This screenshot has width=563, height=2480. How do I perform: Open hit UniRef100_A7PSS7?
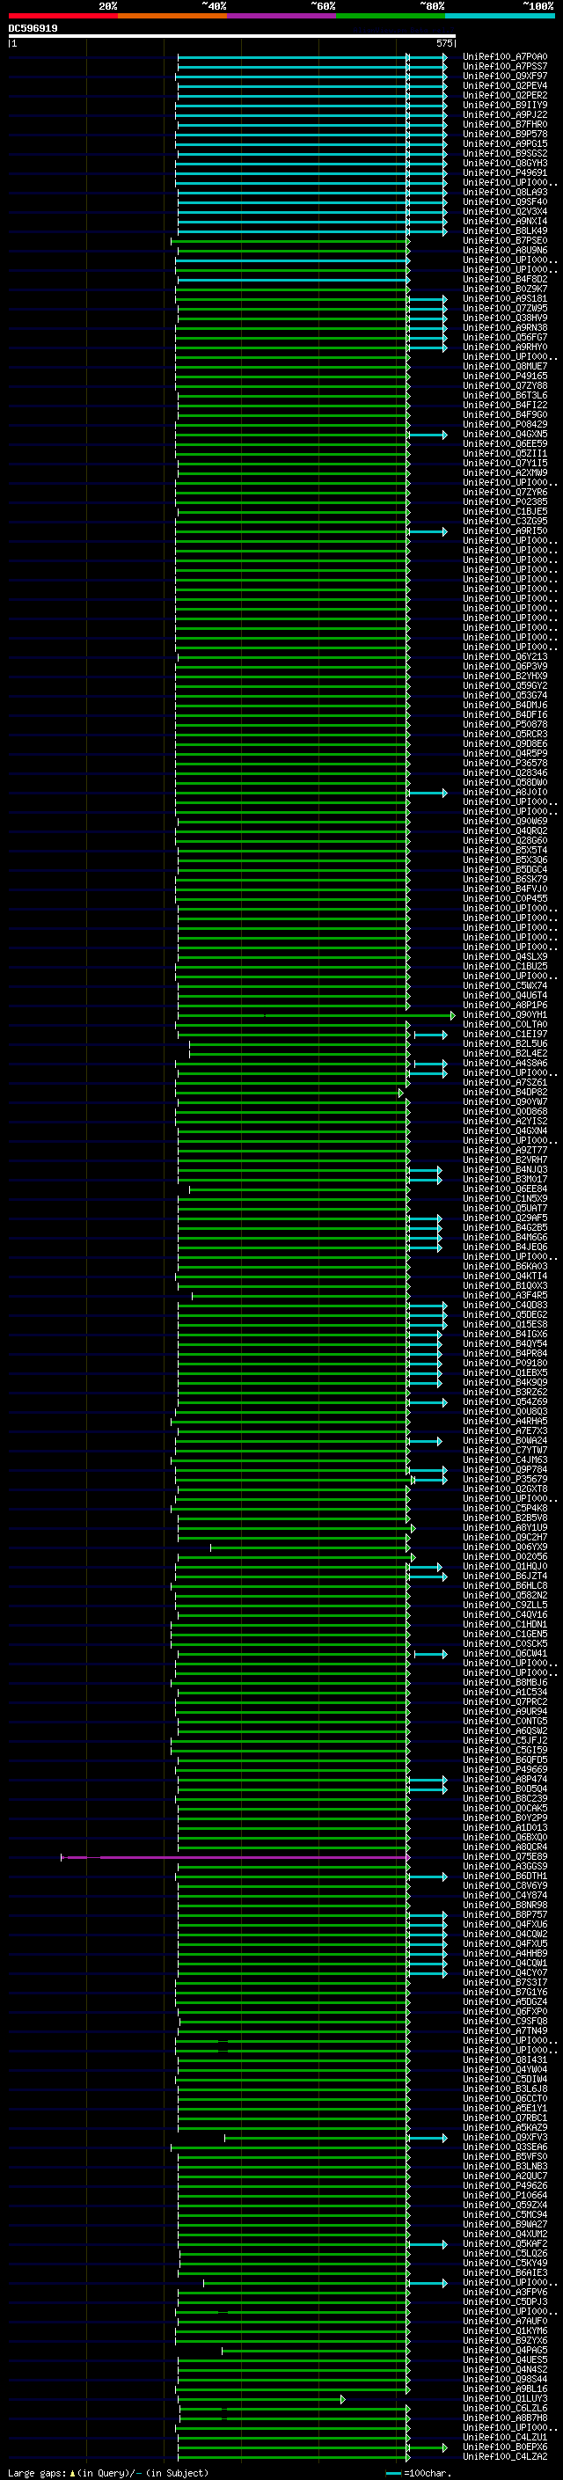tap(505, 67)
